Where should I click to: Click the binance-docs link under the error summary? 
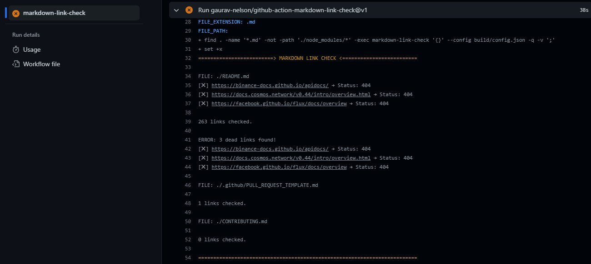coord(271,149)
